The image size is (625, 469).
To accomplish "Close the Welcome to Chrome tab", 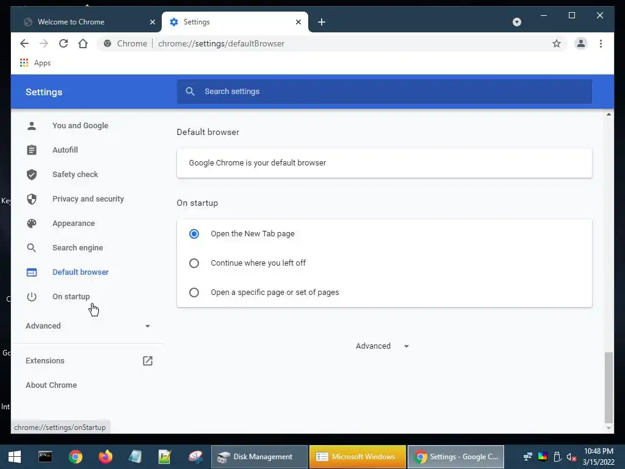I will [152, 22].
